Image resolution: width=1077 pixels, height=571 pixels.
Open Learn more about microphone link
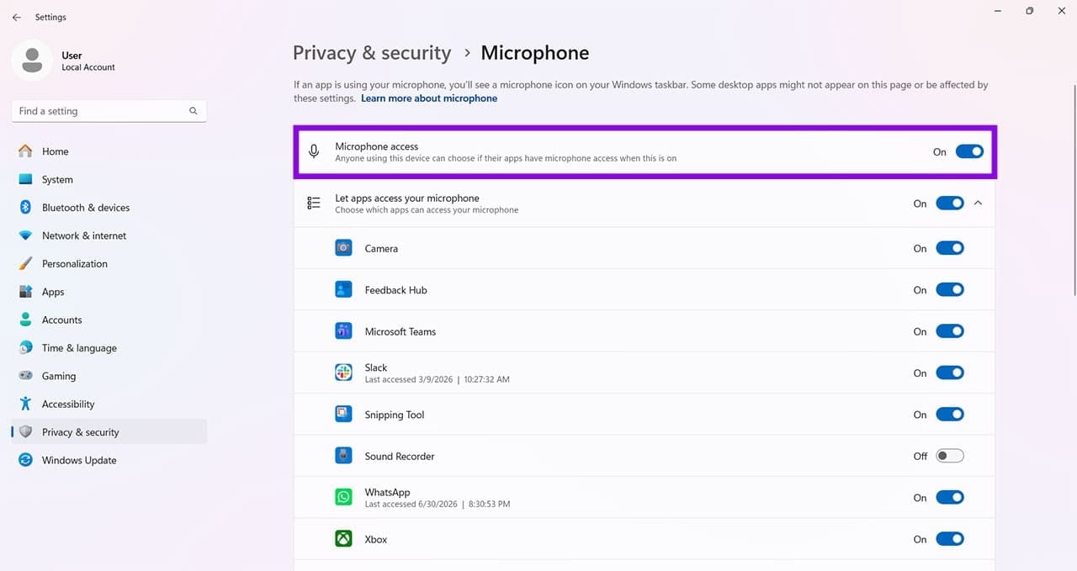(x=429, y=98)
